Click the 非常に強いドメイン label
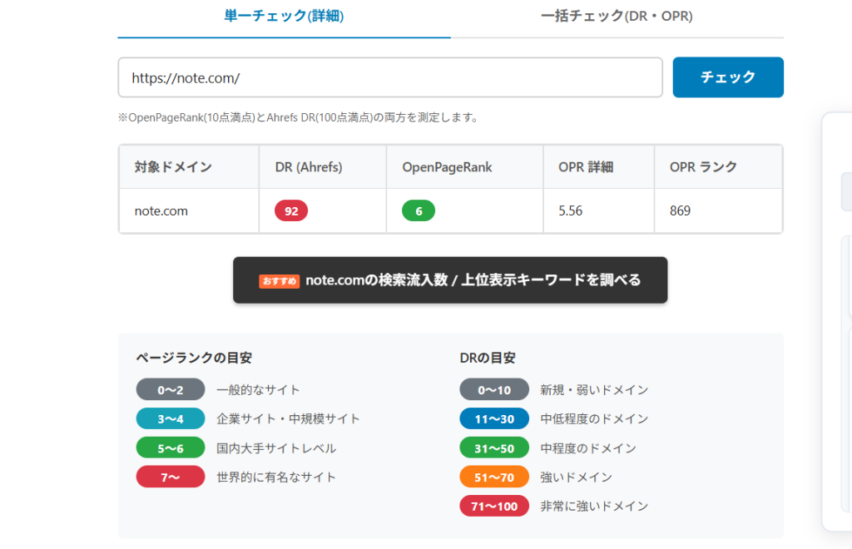Viewport: 852px width, 549px height. click(594, 506)
